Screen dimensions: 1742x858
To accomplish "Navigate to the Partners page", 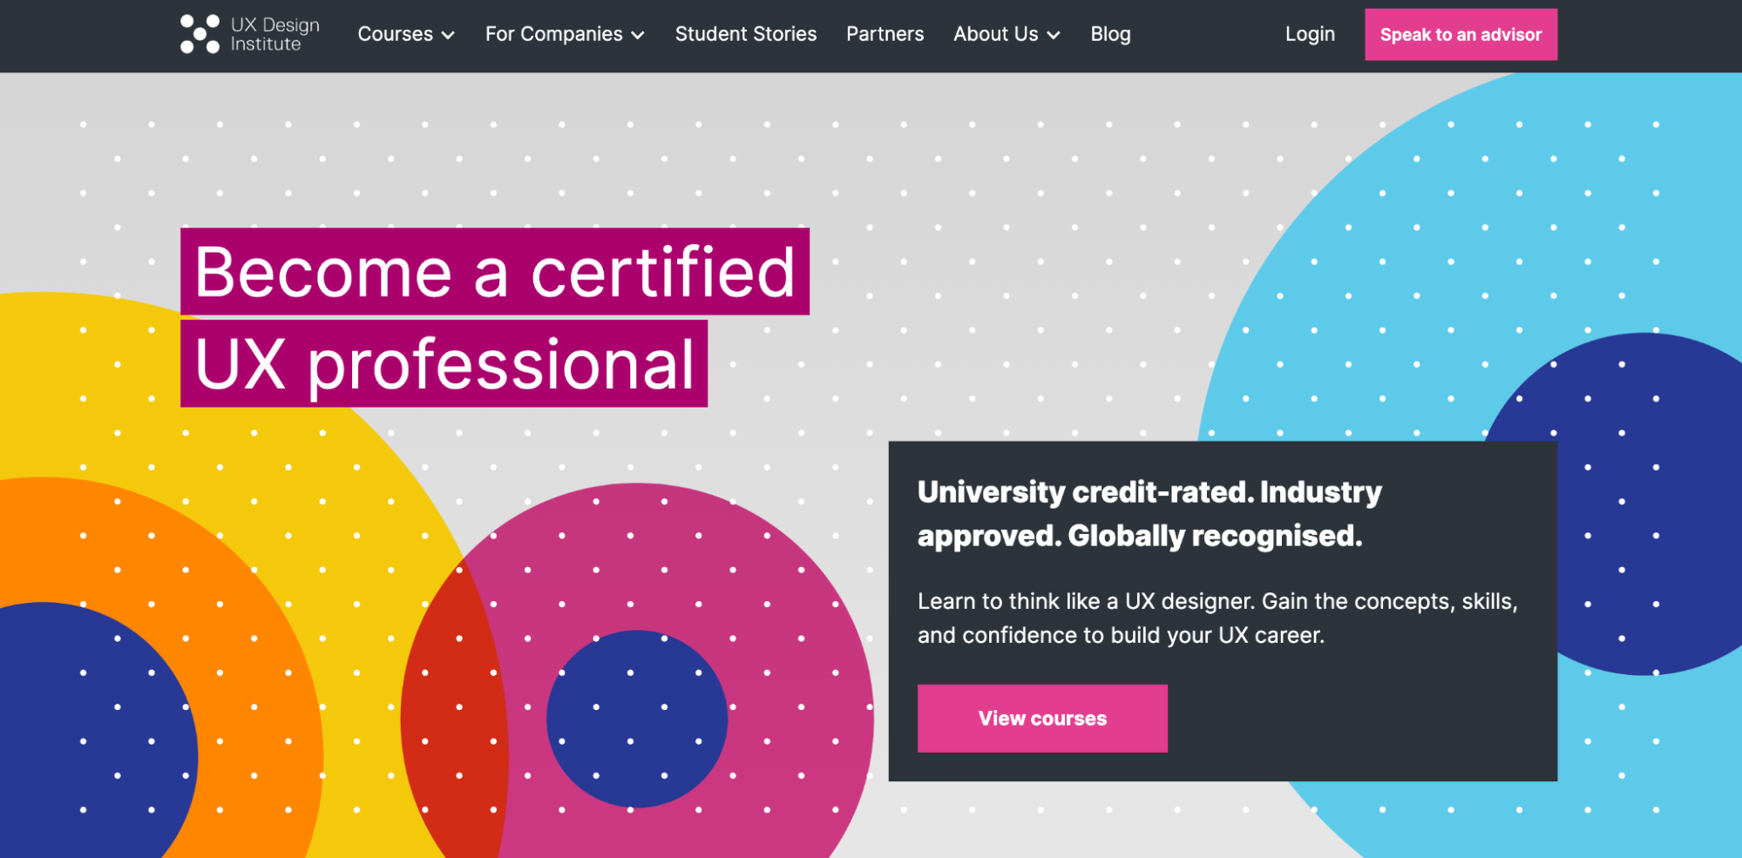I will [x=885, y=34].
